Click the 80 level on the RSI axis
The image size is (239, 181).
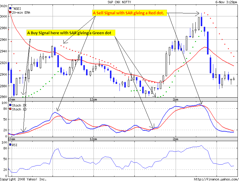click(5, 148)
